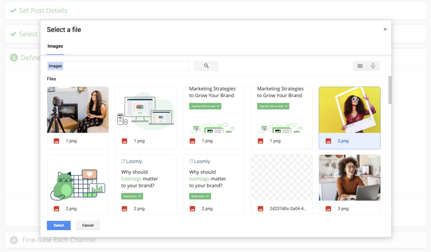Click the image icon next to 2d237d0c file

pos(261,208)
